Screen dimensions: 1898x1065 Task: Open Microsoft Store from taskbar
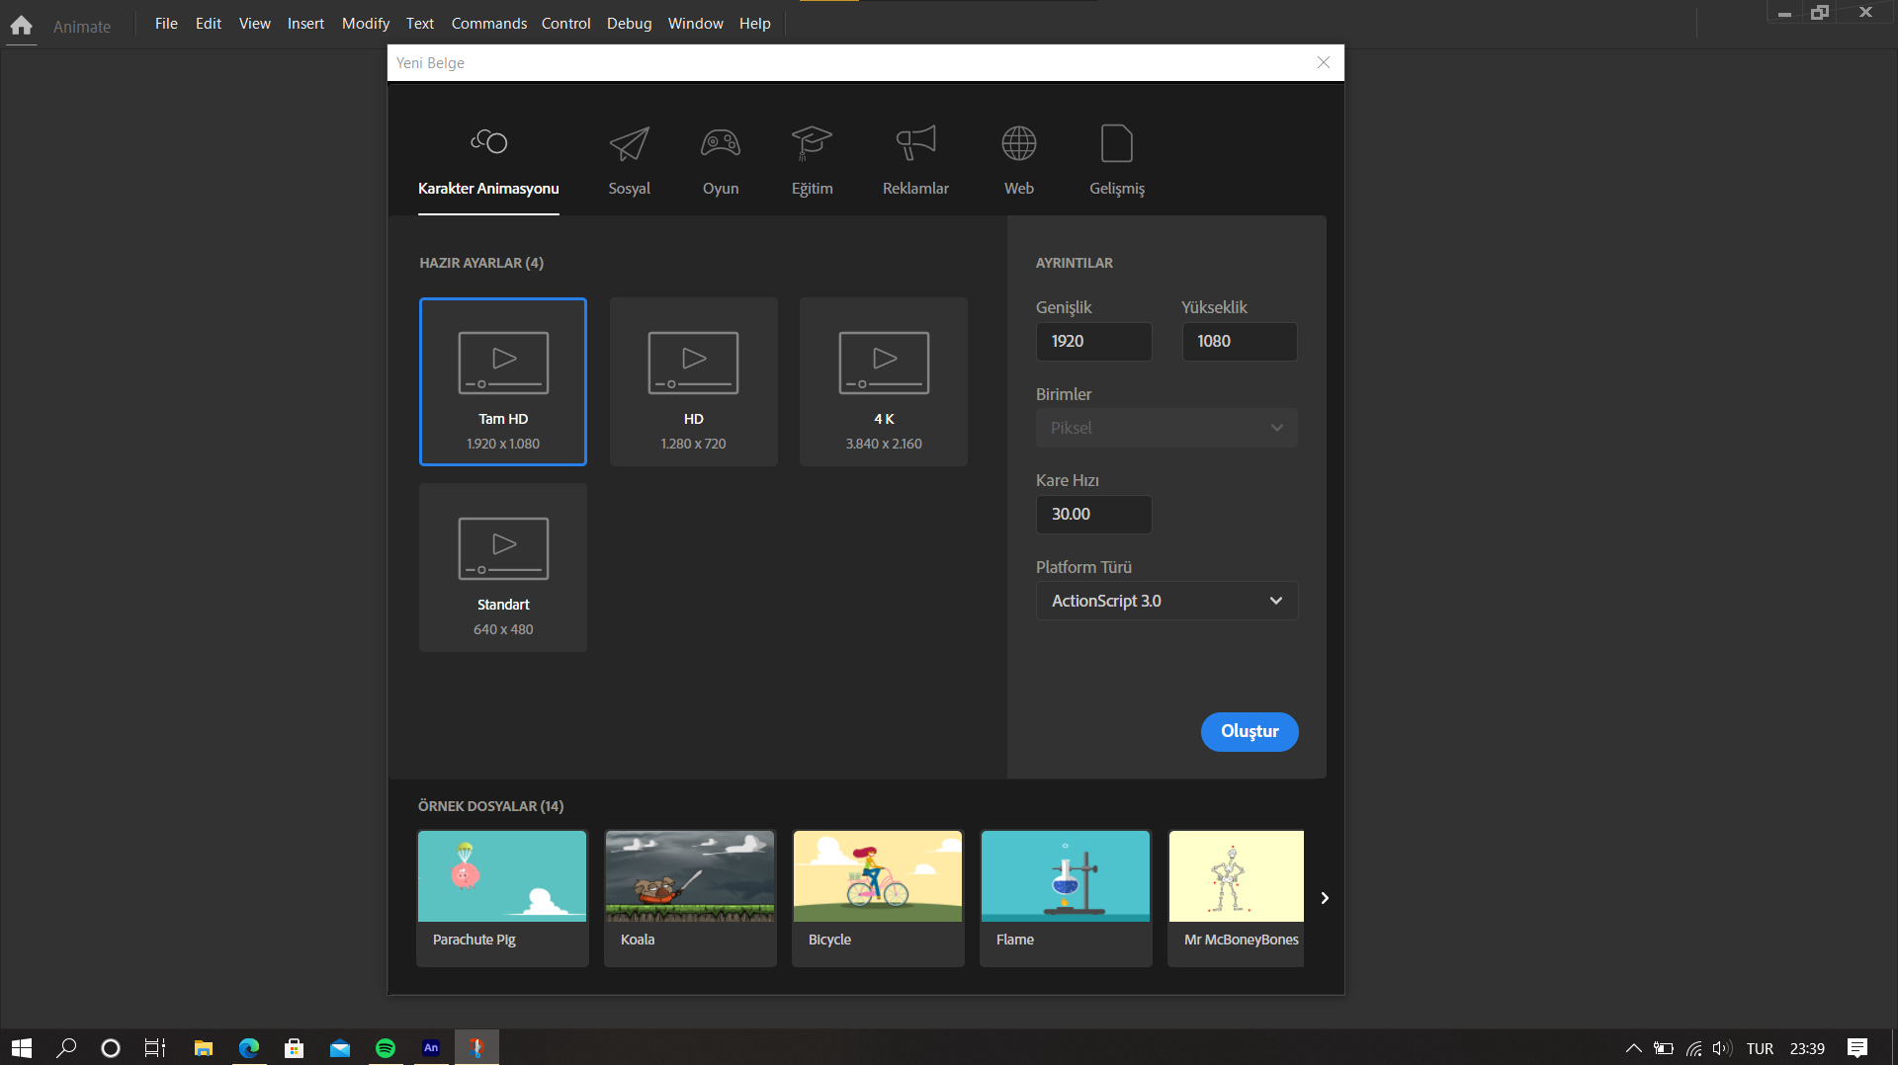pos(295,1048)
